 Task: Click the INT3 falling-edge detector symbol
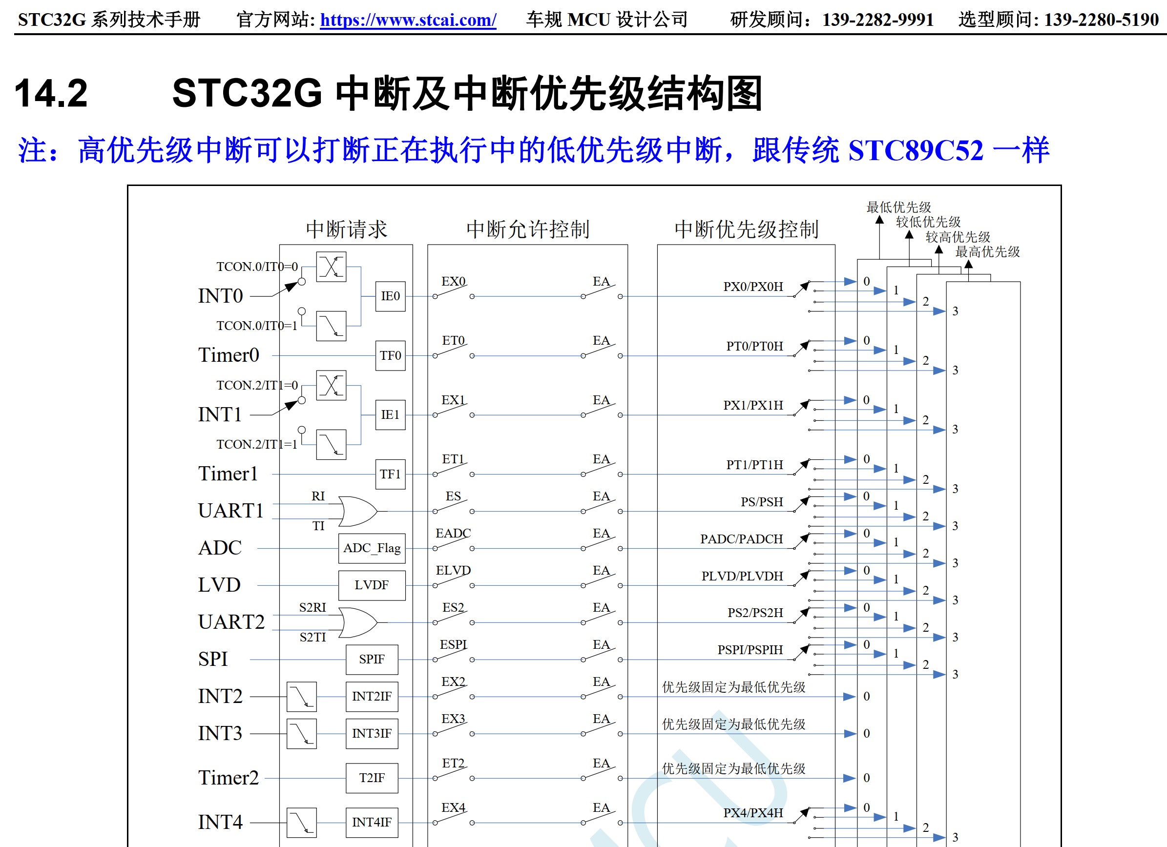[302, 733]
